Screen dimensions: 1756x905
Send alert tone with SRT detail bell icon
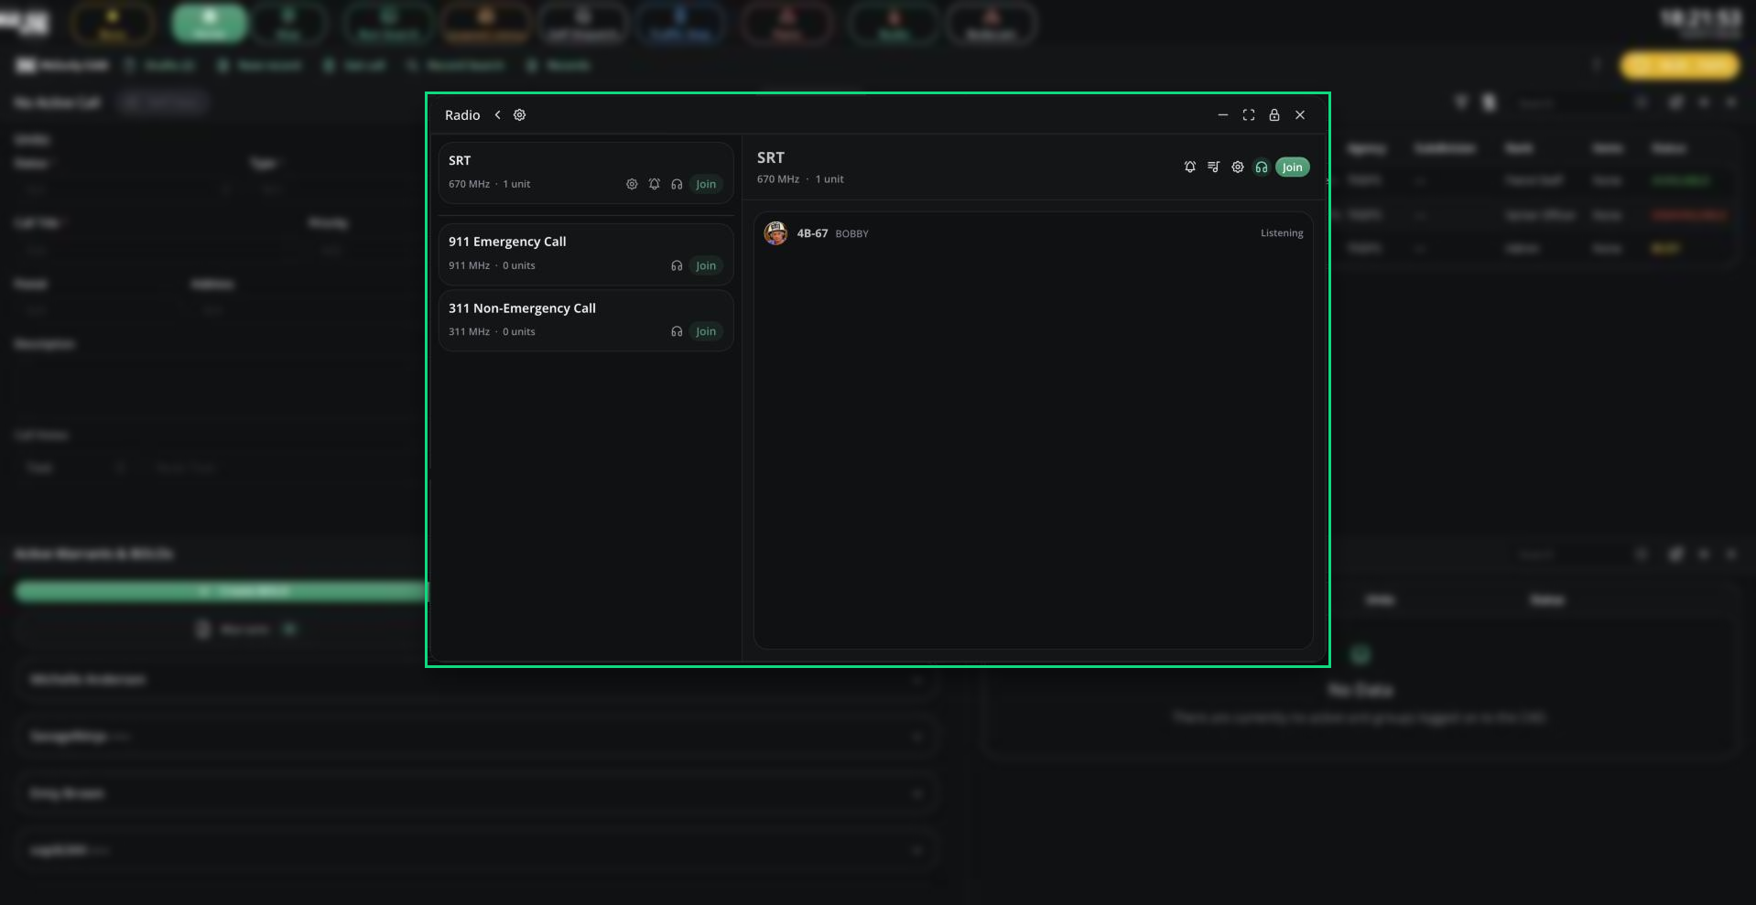coord(1190,167)
